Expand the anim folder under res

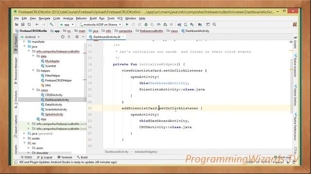29,148
